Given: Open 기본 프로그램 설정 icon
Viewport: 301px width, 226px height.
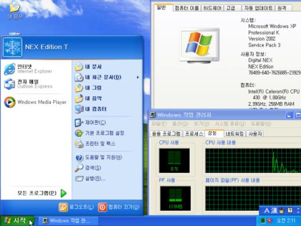Looking at the screenshot, I should tap(79, 133).
